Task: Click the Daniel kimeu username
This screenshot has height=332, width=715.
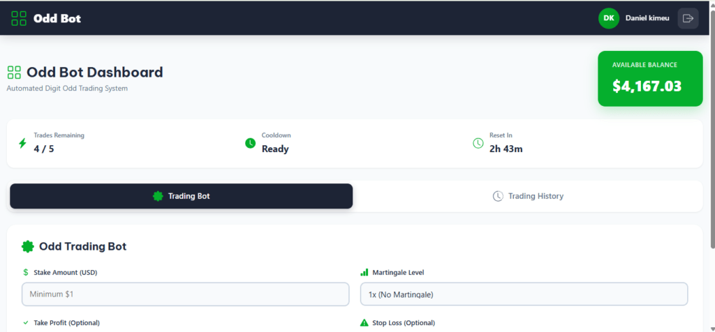Action: (647, 18)
